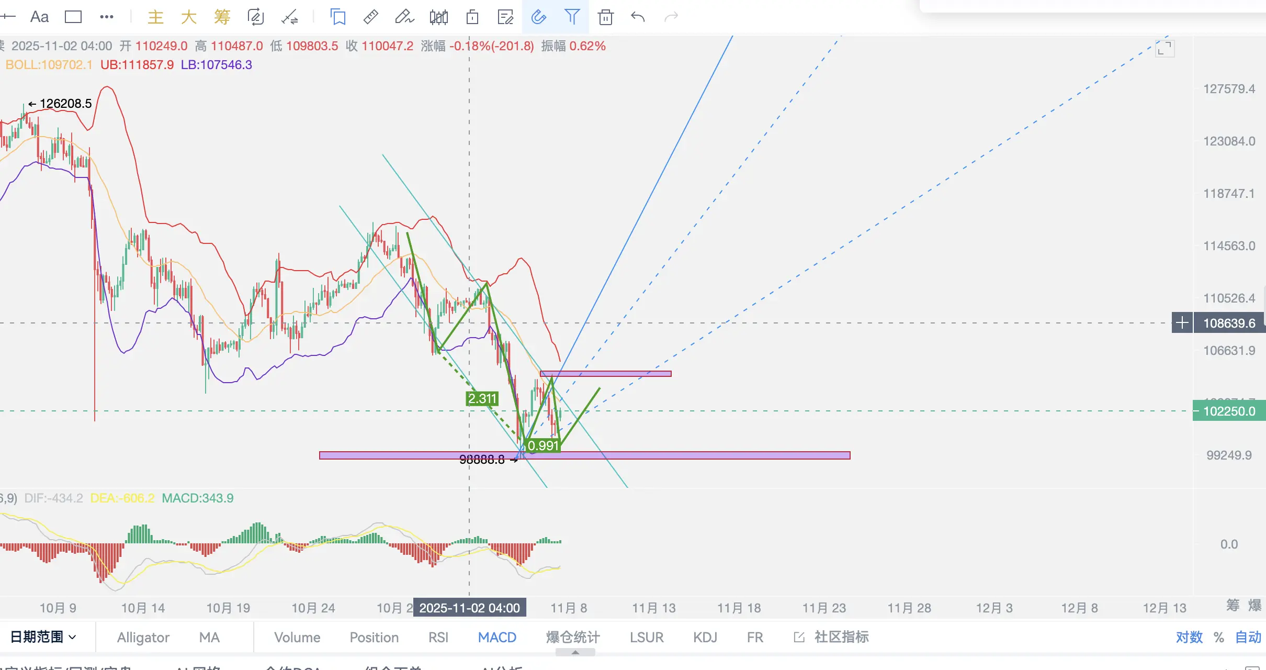The height and width of the screenshot is (670, 1266).
Task: Select the KDJ indicator tab
Action: 705,637
